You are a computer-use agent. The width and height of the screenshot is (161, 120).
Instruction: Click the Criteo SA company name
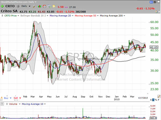pos(9,11)
